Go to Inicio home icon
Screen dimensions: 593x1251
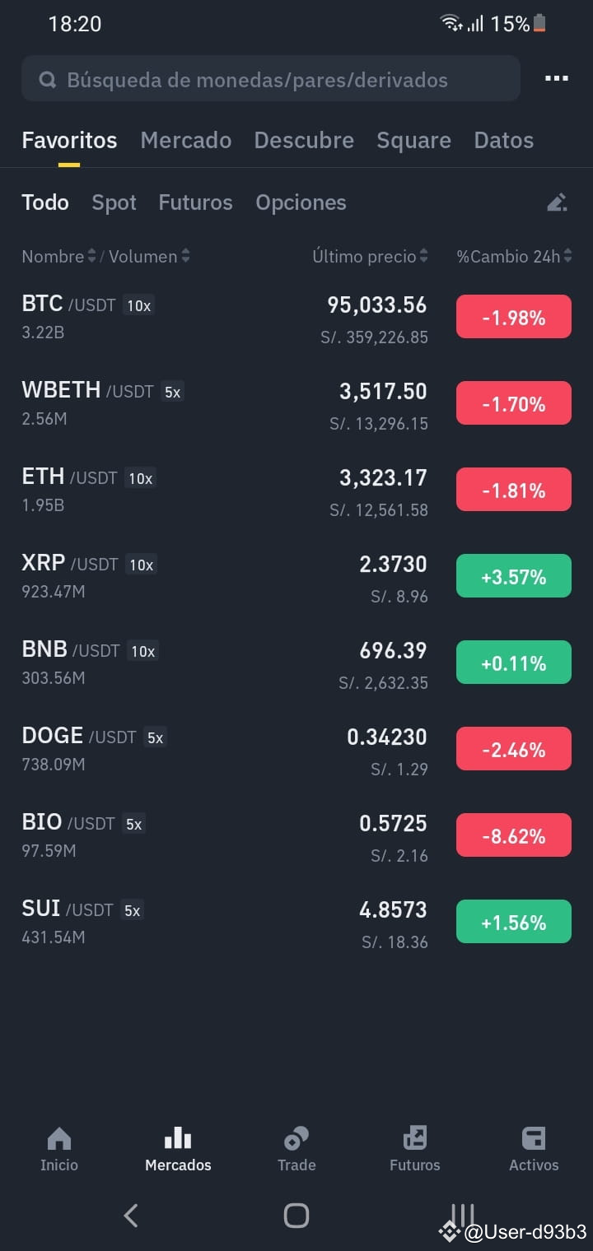click(59, 1139)
